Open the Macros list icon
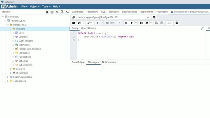 point(169,23)
